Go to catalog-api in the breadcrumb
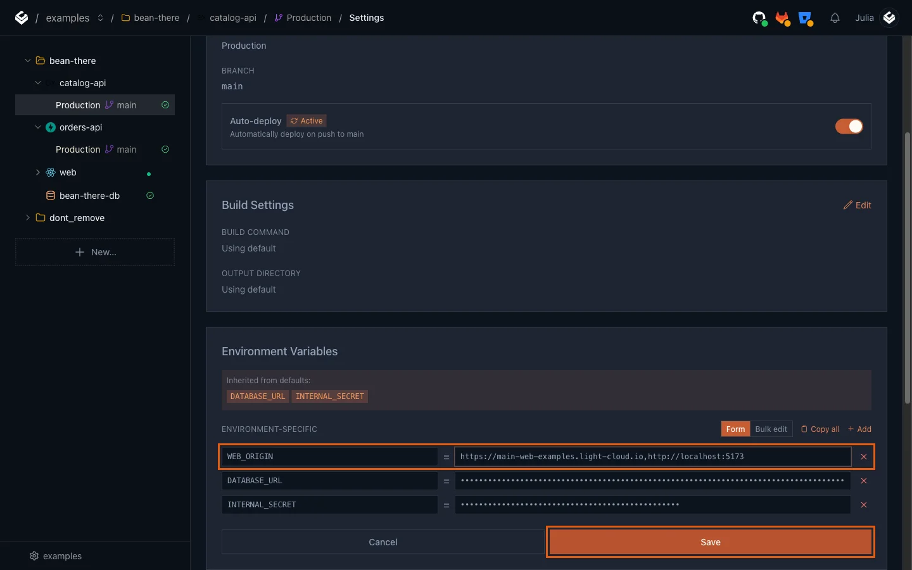The width and height of the screenshot is (912, 570). pyautogui.click(x=233, y=18)
